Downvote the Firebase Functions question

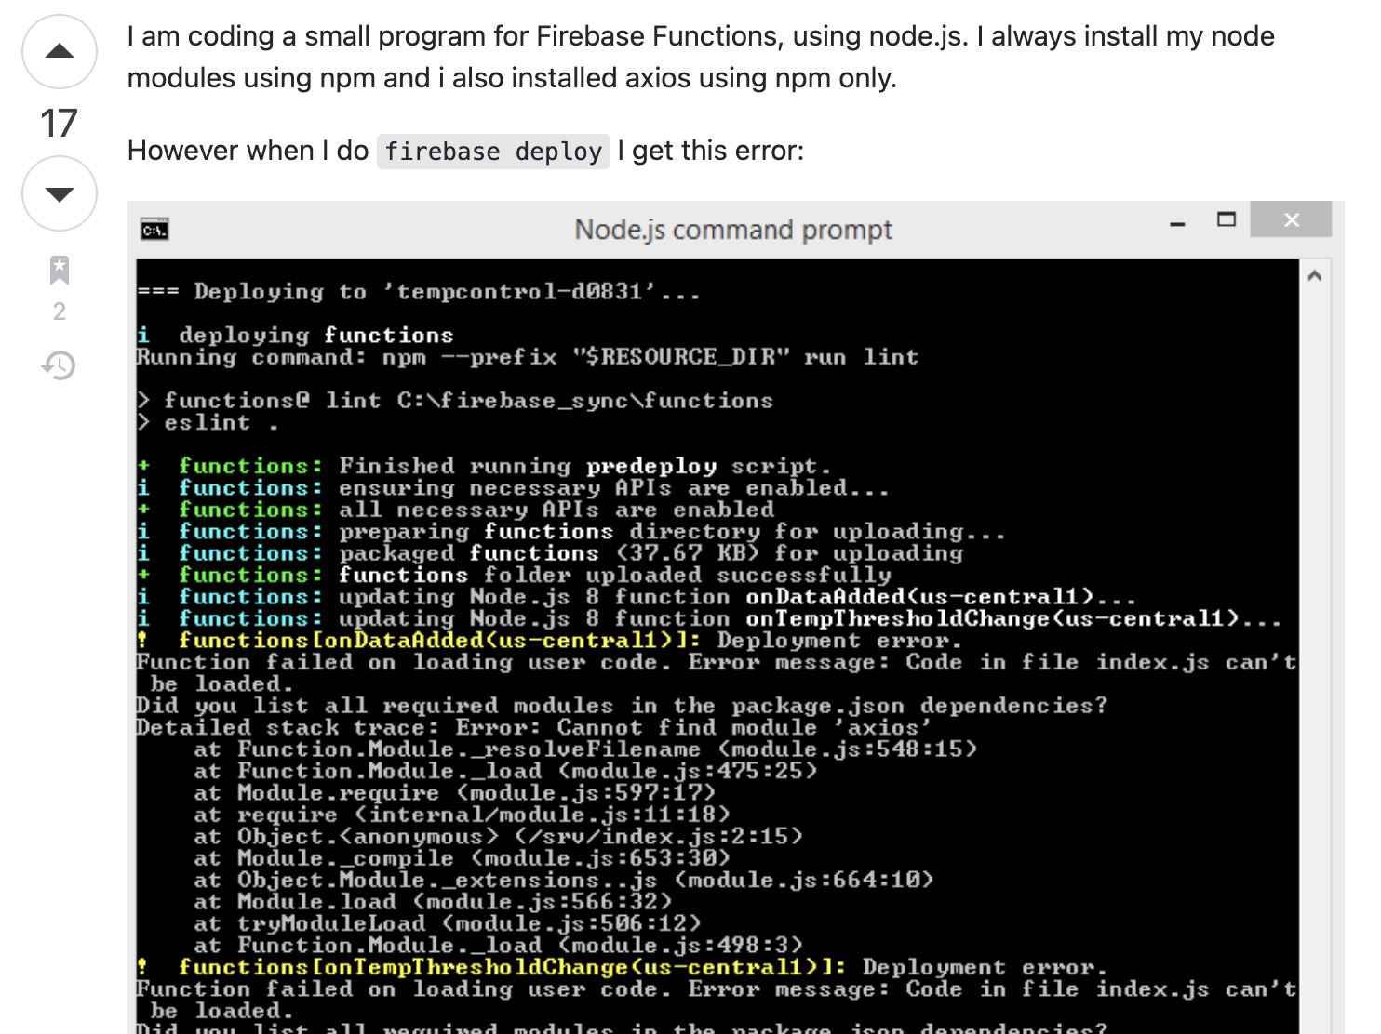(59, 193)
